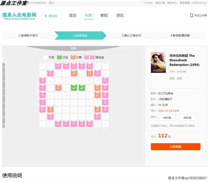Click the Shawshank Redemption poster thumbnail

click(158, 63)
